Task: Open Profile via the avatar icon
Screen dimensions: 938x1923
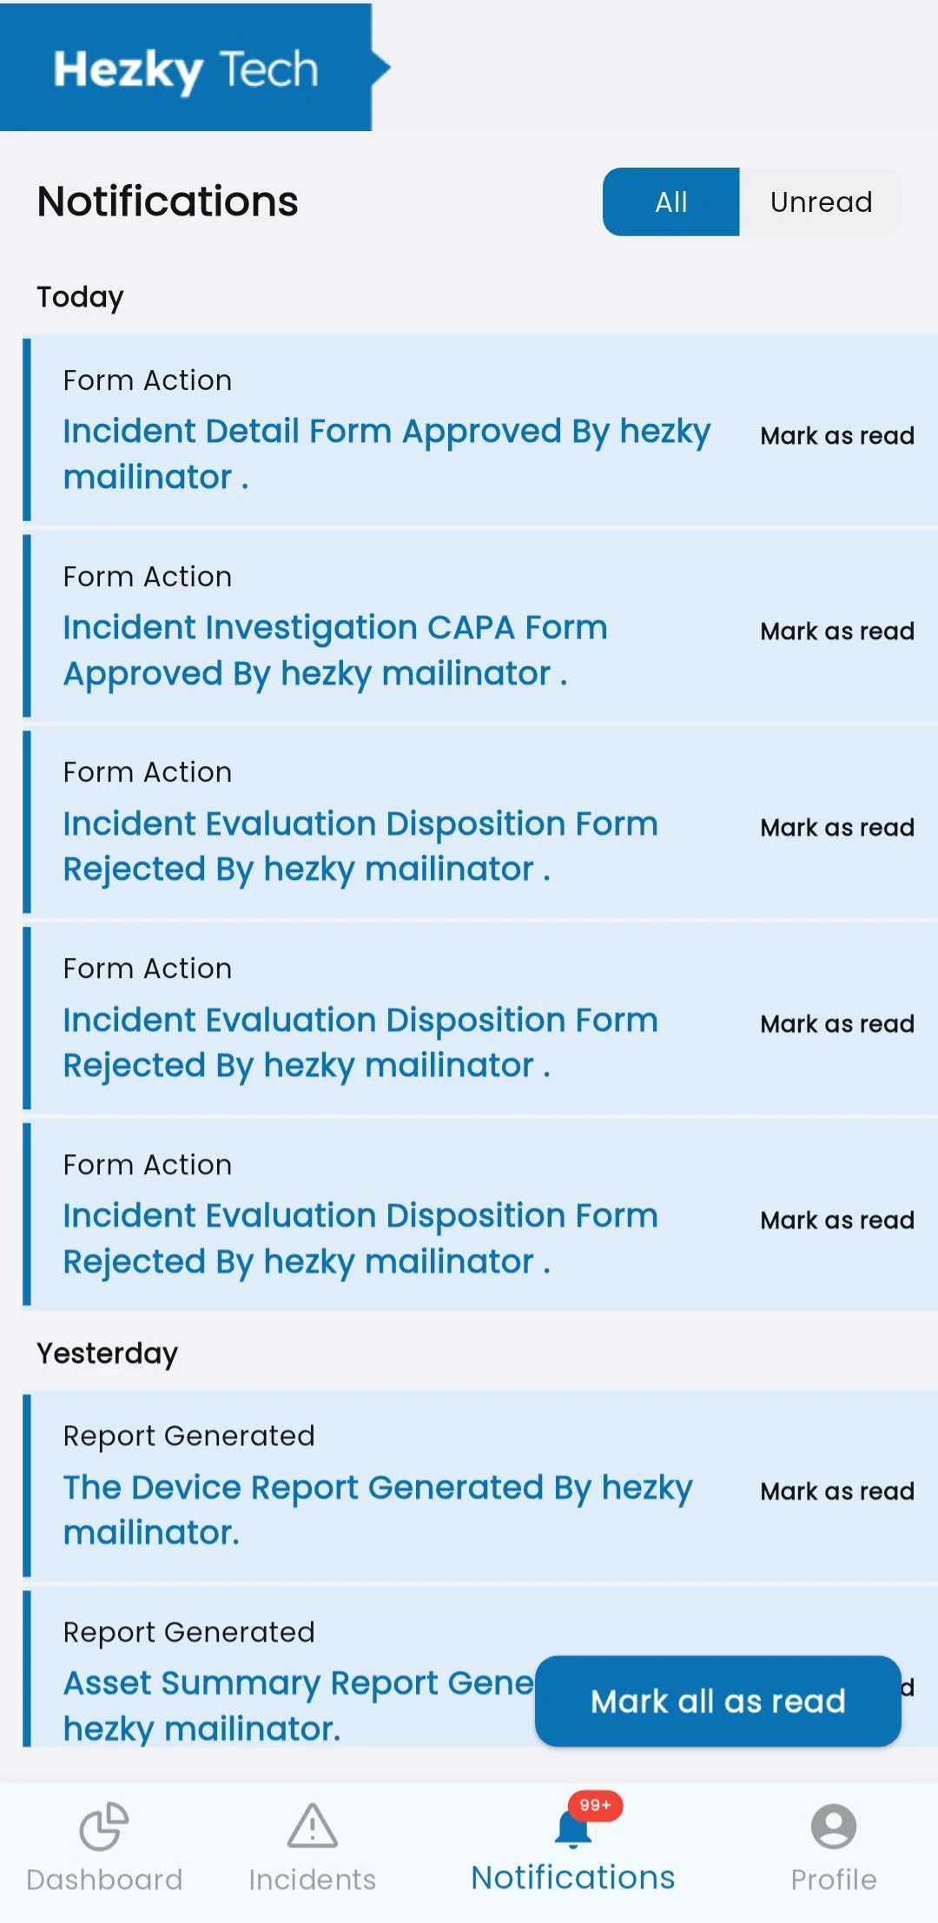Action: coord(833,1826)
